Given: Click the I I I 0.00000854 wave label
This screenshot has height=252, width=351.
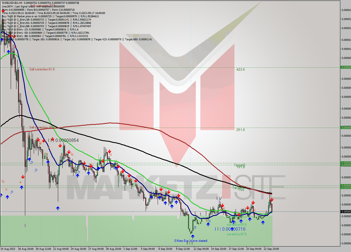Looking at the screenshot, I should pos(63,140).
